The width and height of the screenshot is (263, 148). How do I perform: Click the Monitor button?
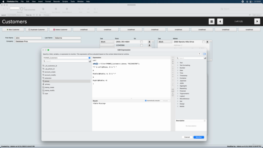click(x=198, y=137)
